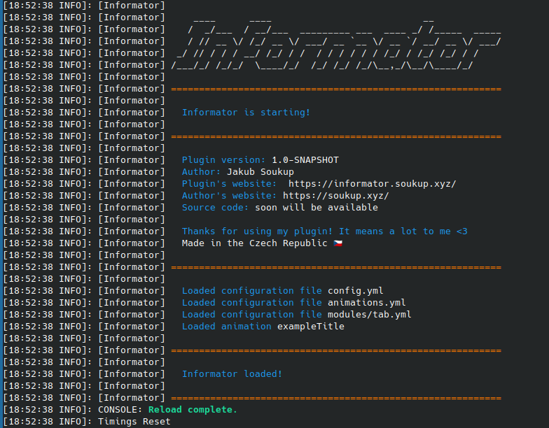Click the <3 heart symbol
This screenshot has width=549, height=428.
tap(461, 231)
